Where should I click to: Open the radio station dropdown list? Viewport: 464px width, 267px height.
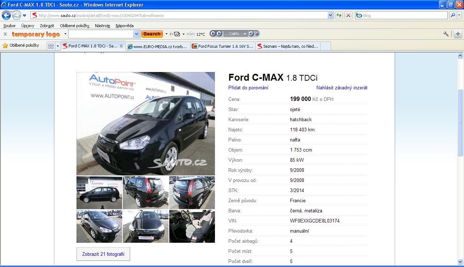245,34
